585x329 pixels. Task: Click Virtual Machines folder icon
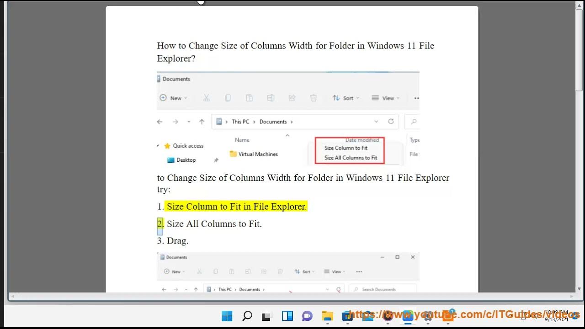point(233,154)
